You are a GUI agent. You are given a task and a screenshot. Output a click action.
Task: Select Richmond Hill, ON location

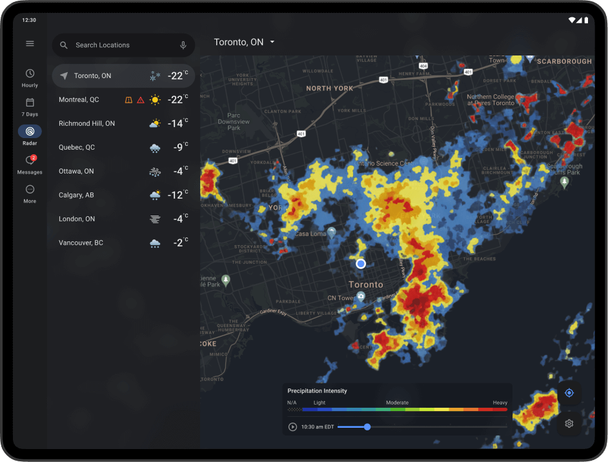tap(86, 123)
